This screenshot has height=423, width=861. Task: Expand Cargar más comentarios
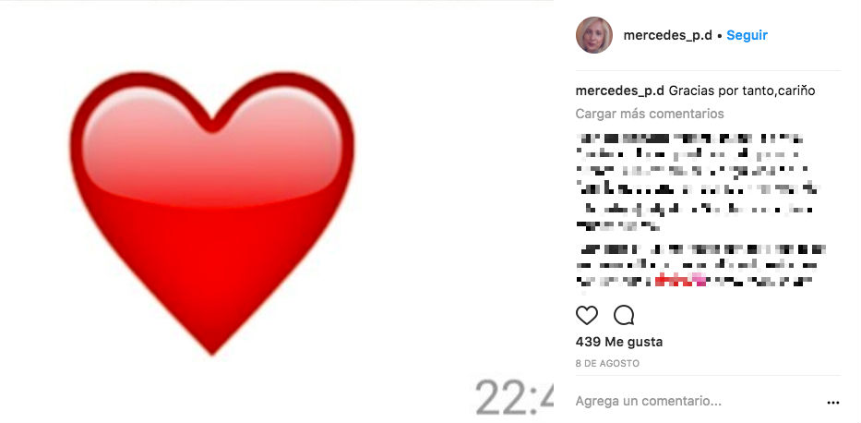click(x=650, y=114)
